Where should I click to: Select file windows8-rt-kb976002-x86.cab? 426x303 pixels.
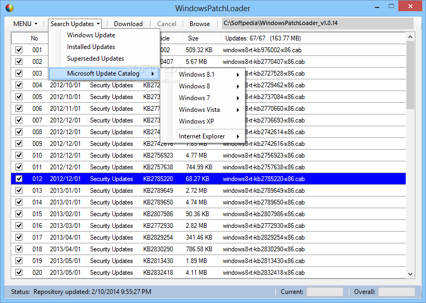point(262,50)
